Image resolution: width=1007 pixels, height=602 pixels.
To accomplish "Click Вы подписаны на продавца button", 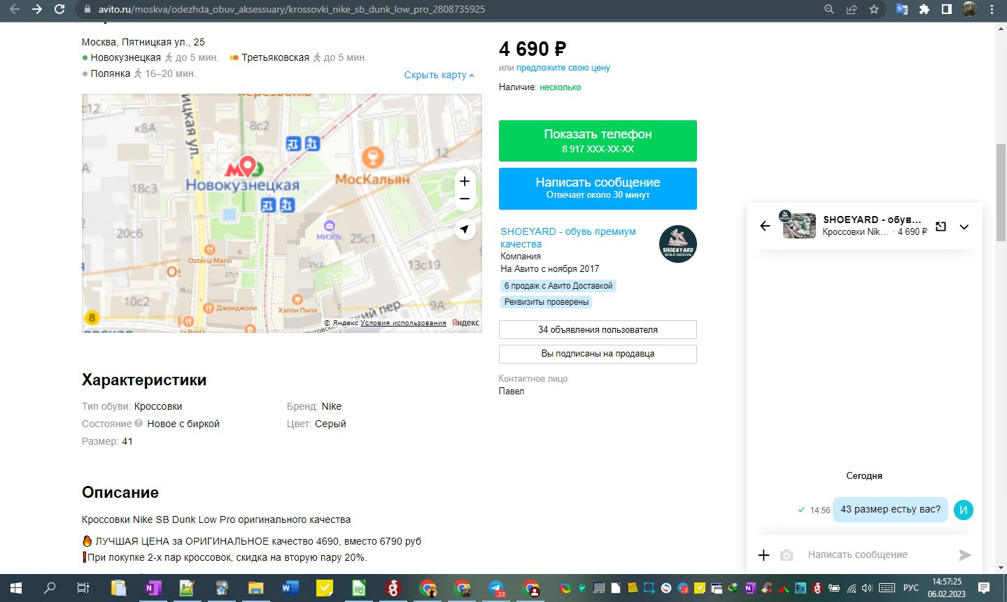I will pyautogui.click(x=598, y=354).
